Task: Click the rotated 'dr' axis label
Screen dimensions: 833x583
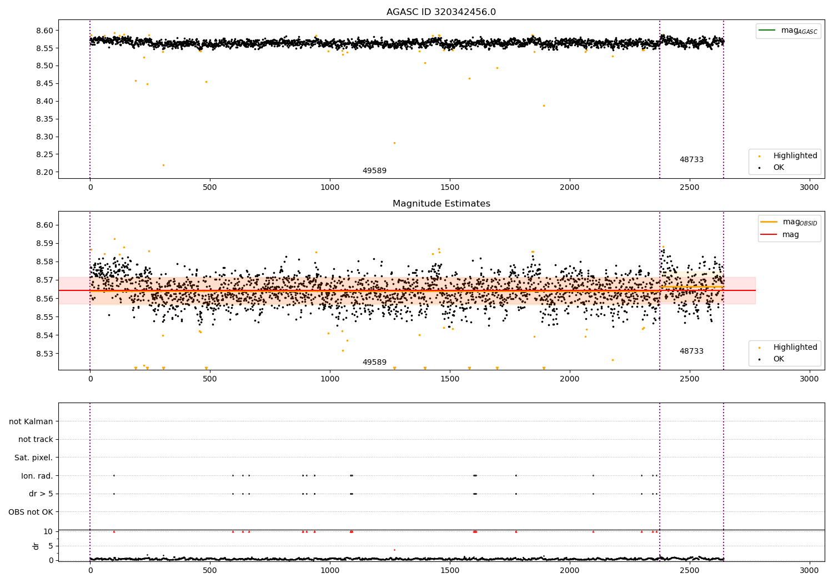Action: tap(36, 546)
